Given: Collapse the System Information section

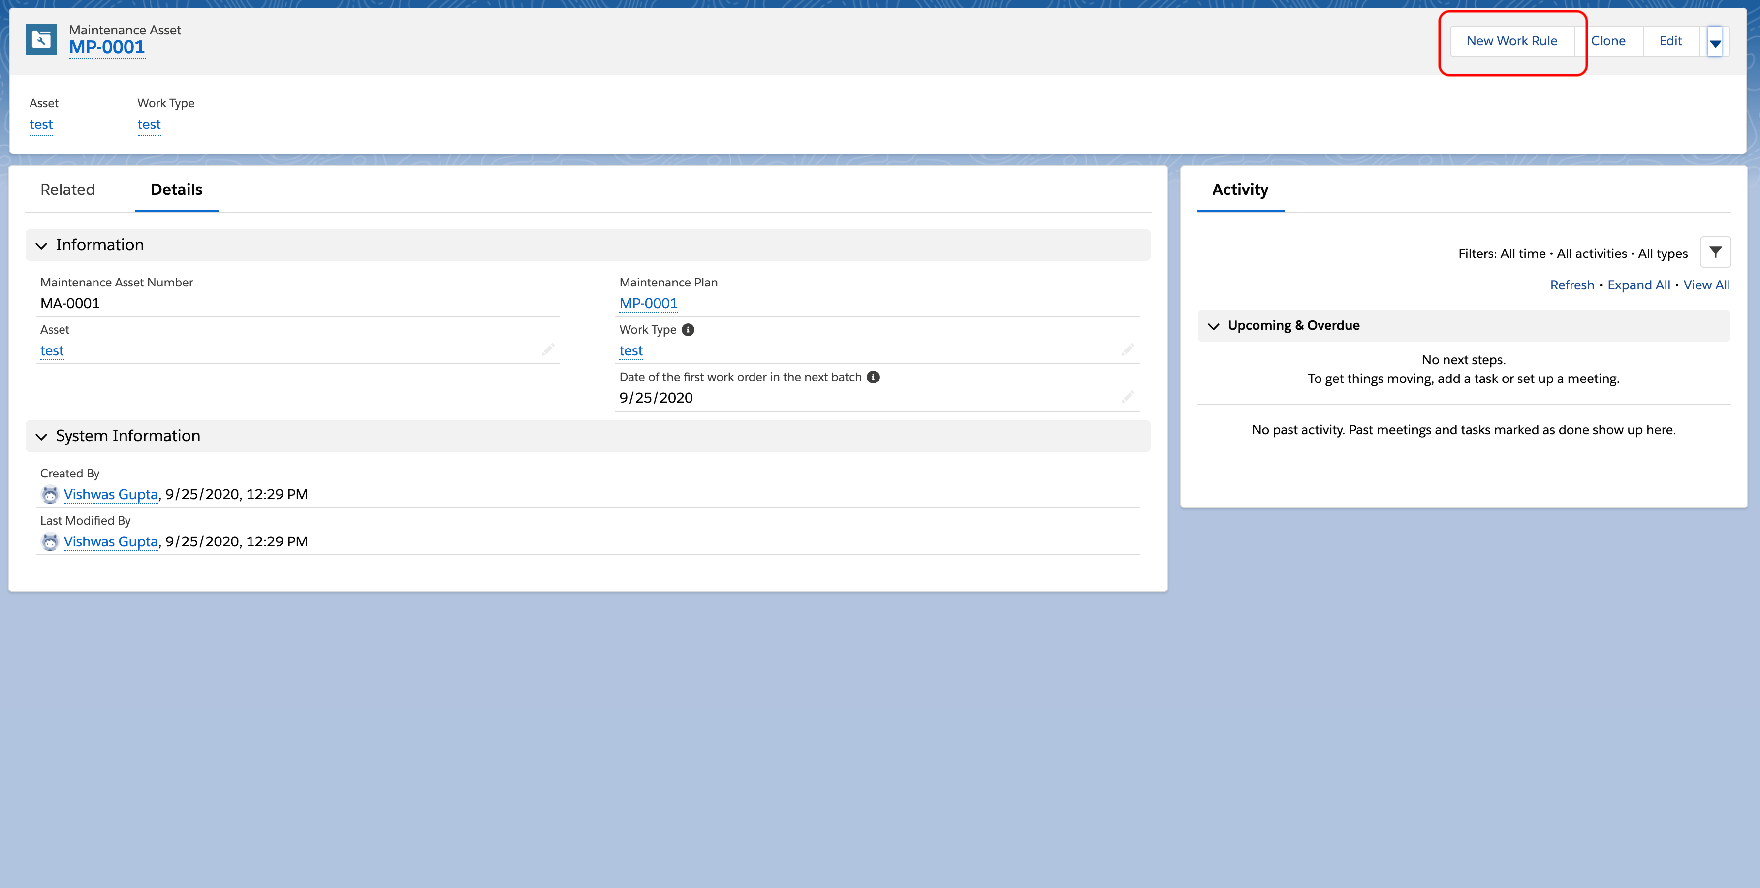Looking at the screenshot, I should (41, 436).
